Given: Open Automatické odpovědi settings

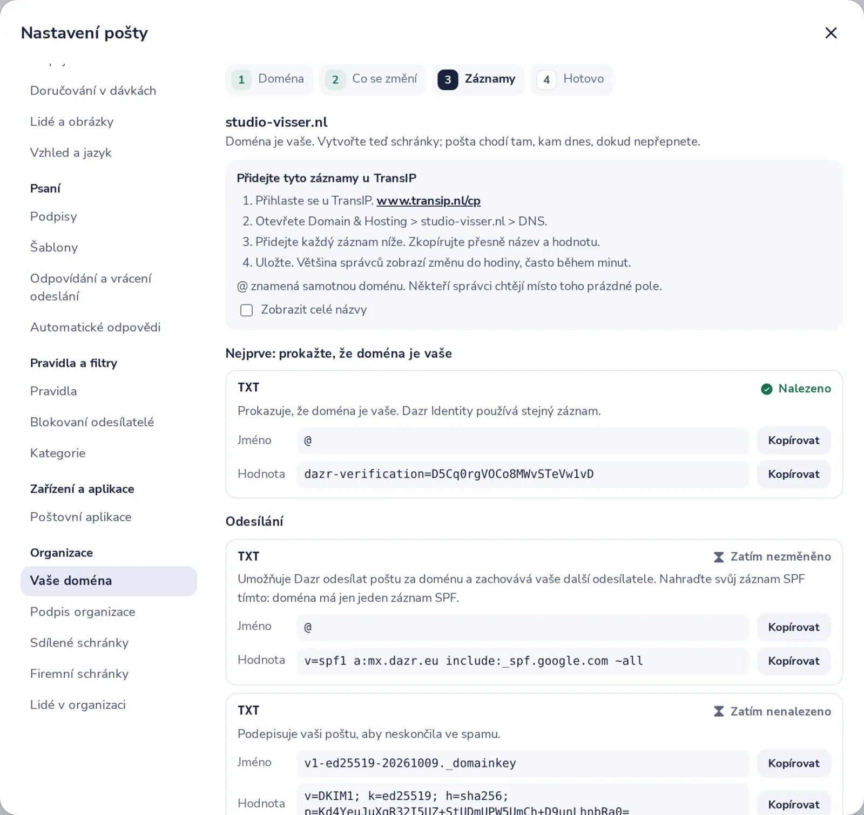Looking at the screenshot, I should [96, 327].
